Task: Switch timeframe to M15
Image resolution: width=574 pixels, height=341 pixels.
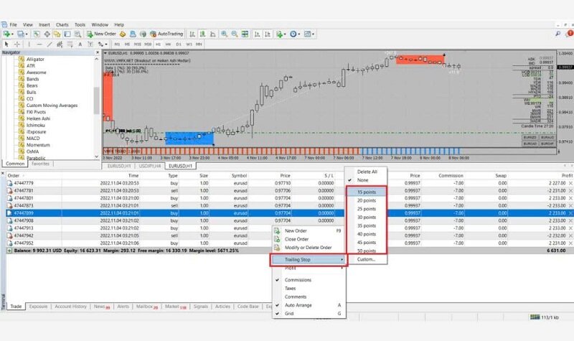Action: tap(137, 44)
